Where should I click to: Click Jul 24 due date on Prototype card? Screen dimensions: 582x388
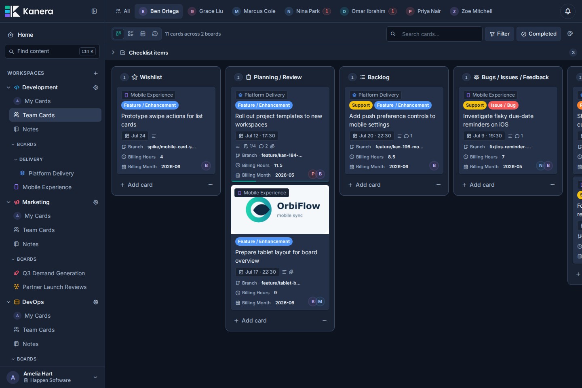(135, 136)
